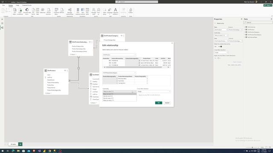The image size is (273, 153).
Task: Click the Data pane search field
Action: [258, 23]
